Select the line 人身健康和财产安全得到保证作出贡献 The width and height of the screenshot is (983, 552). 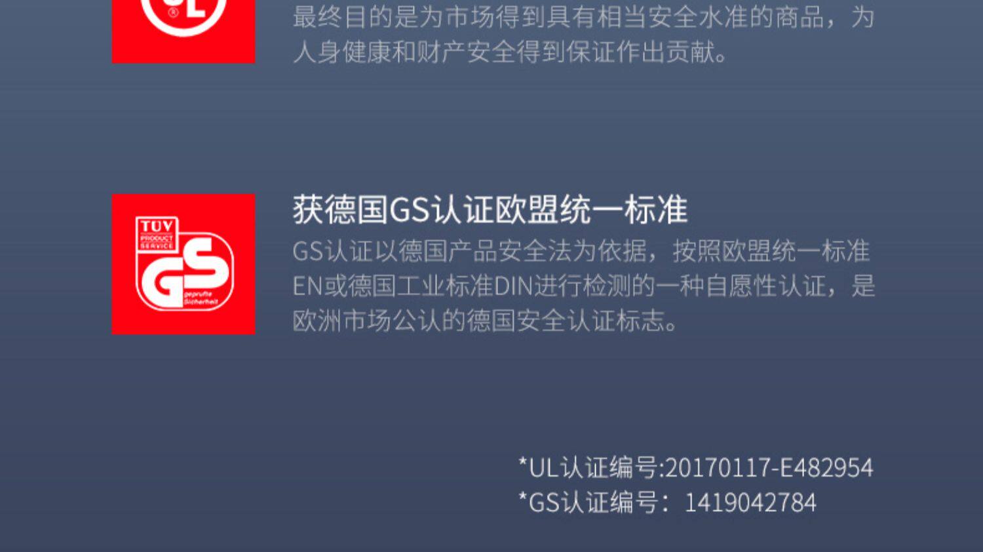[x=511, y=52]
